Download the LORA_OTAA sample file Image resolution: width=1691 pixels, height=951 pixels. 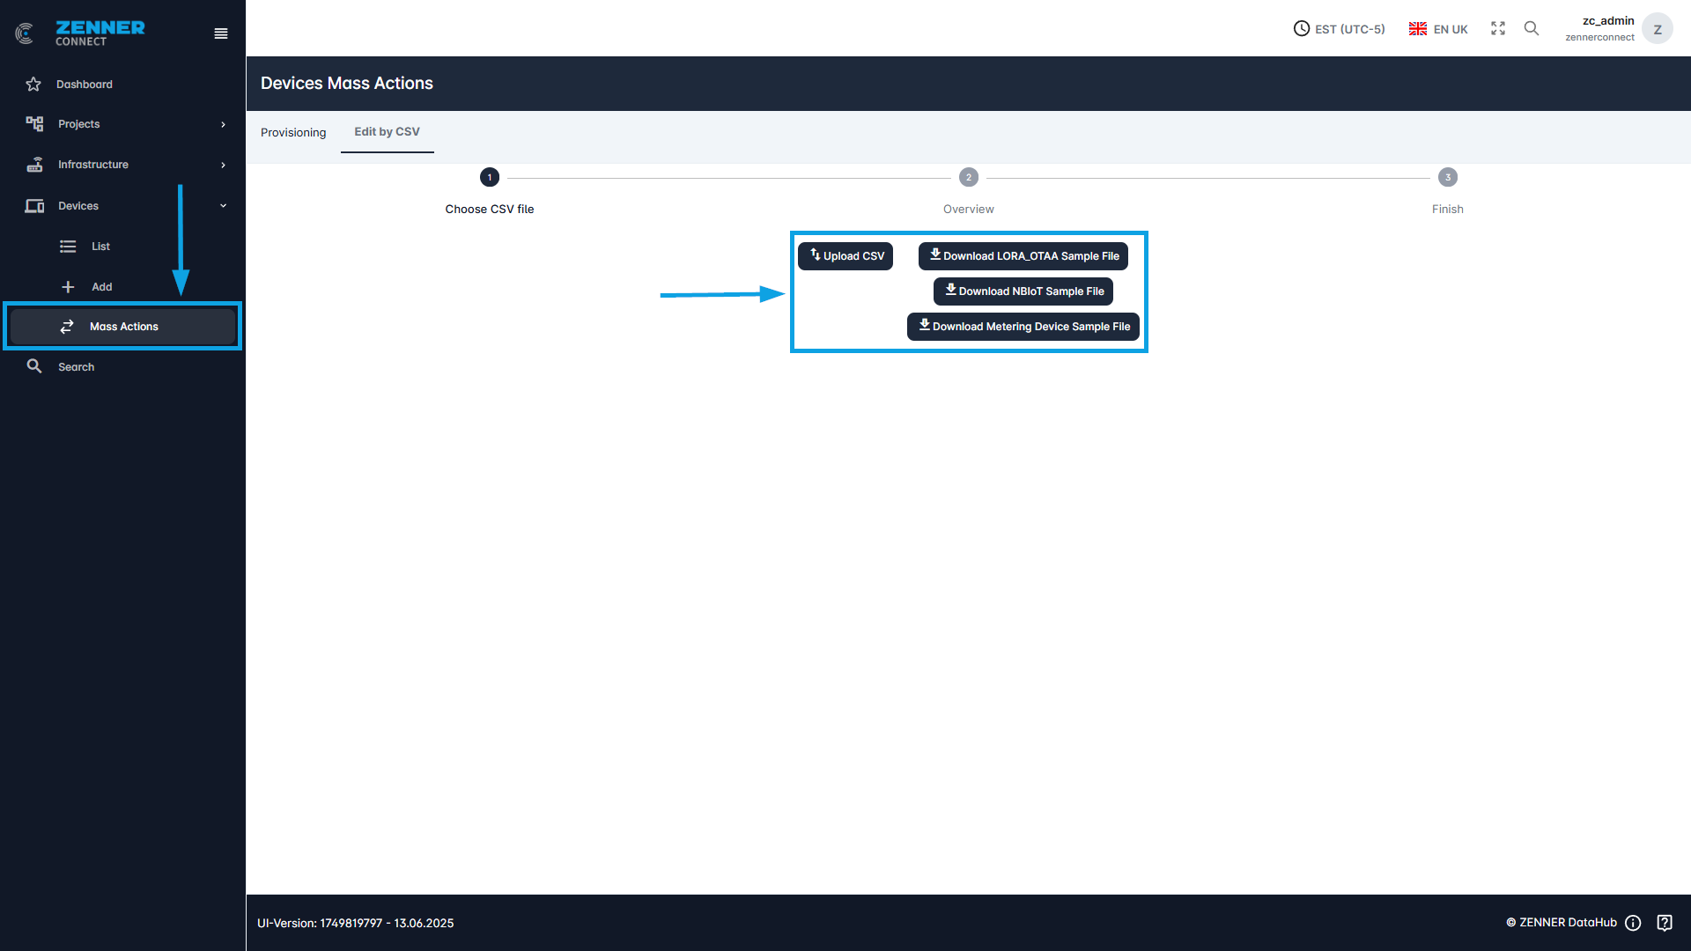tap(1023, 256)
